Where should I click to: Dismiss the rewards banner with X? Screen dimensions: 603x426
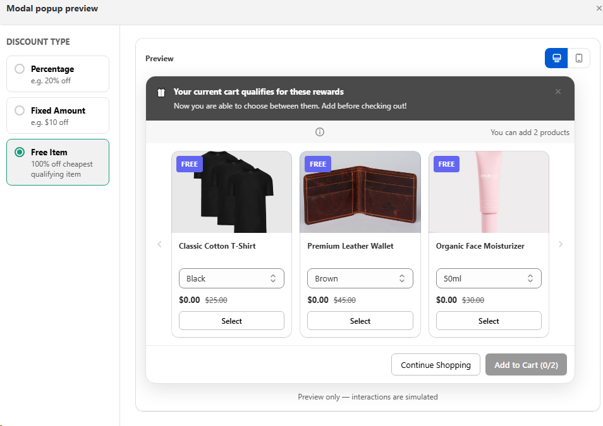[x=558, y=92]
